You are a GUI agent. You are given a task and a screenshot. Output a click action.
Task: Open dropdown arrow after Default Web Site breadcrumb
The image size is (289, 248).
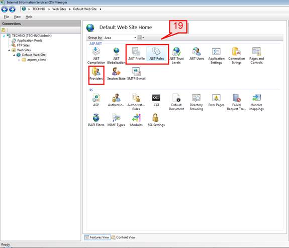101,9
